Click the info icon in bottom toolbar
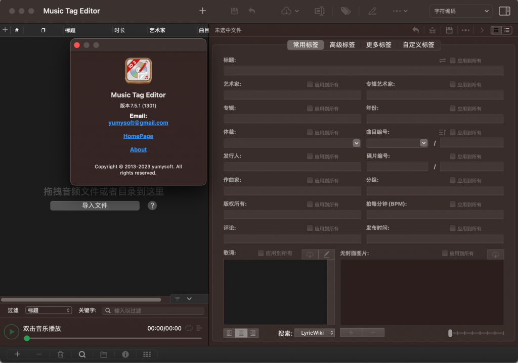This screenshot has width=518, height=363. [x=125, y=354]
